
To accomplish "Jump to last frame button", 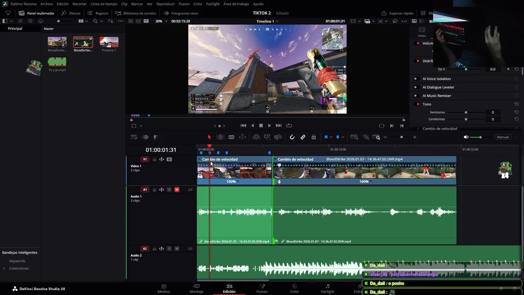I will coord(278,126).
